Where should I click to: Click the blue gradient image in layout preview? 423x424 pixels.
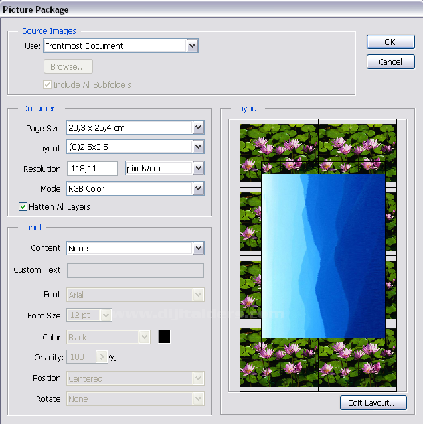click(323, 255)
